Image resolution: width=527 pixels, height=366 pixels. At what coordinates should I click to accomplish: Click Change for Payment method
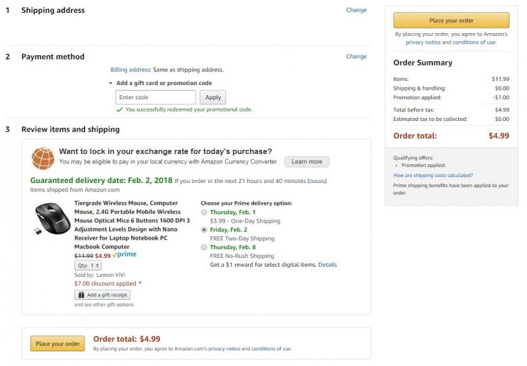pos(356,57)
